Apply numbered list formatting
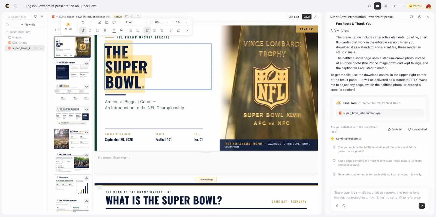The image size is (436, 217). 138,30
